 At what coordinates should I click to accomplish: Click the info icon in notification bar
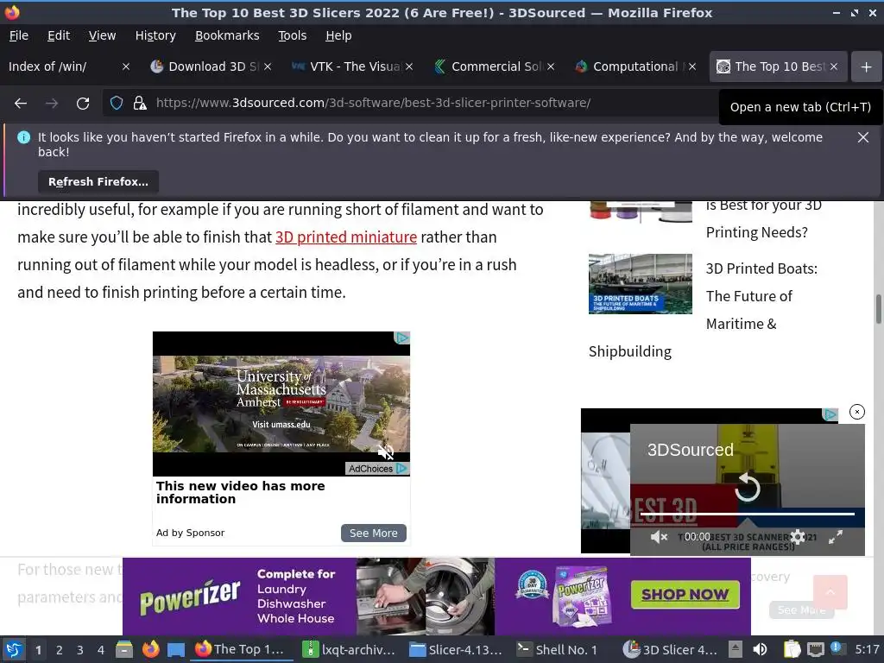(23, 137)
